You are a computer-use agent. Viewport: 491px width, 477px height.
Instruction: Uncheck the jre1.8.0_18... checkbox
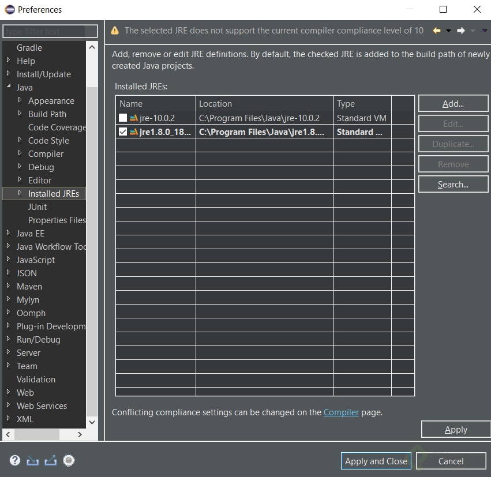click(123, 132)
